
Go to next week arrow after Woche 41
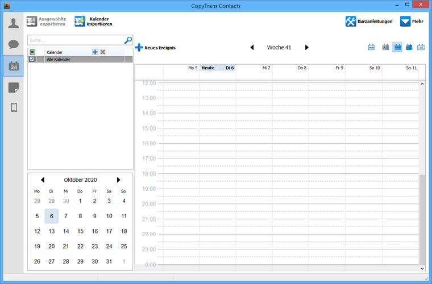click(306, 47)
